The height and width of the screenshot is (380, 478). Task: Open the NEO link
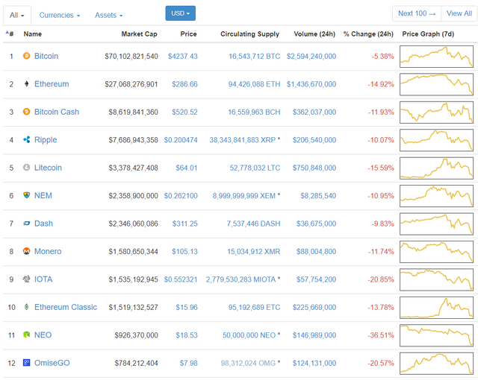click(x=43, y=335)
